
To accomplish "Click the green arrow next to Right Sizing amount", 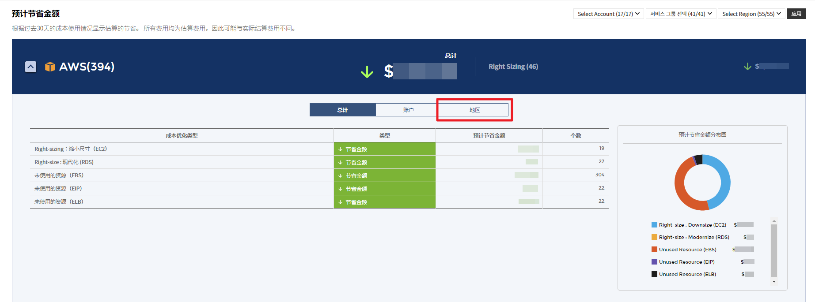I will (747, 66).
